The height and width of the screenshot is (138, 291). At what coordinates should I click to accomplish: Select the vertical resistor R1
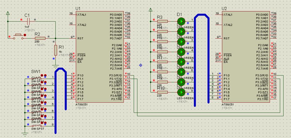pos(56,50)
